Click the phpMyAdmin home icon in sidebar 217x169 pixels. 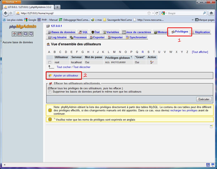[x=14, y=34]
